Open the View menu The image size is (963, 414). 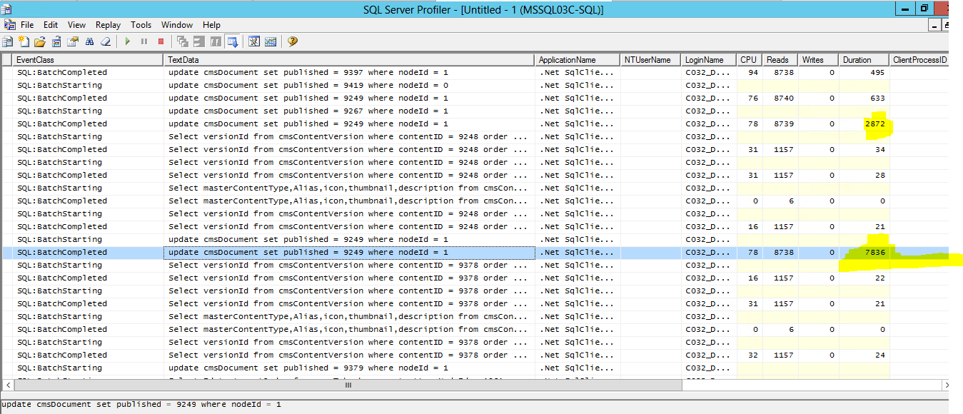76,25
